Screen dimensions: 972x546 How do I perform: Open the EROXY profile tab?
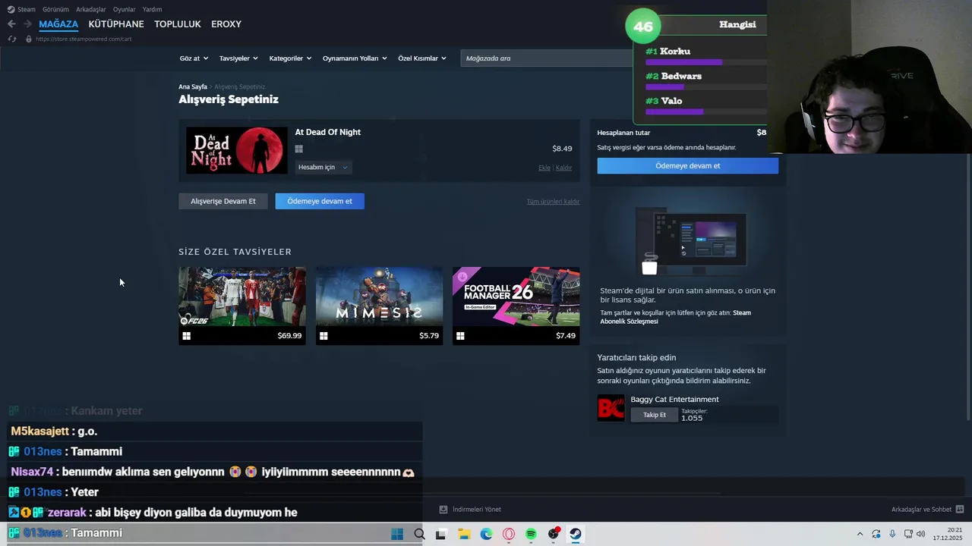pyautogui.click(x=226, y=24)
